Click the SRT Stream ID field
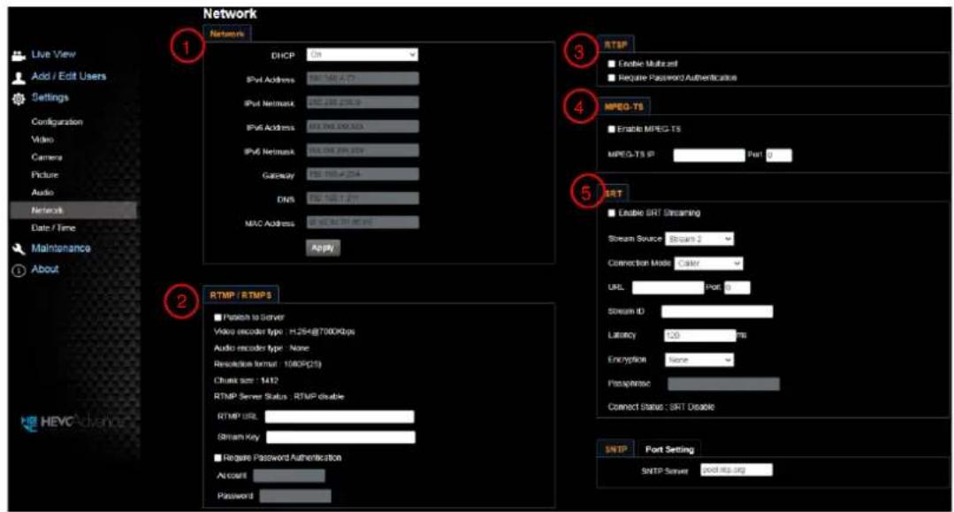 point(717,311)
